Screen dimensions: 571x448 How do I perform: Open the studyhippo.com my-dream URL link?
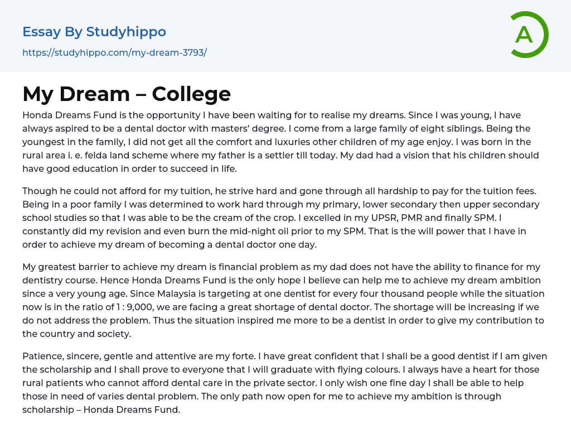(x=114, y=53)
